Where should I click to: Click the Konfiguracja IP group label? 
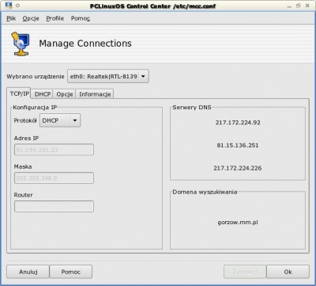pyautogui.click(x=35, y=107)
